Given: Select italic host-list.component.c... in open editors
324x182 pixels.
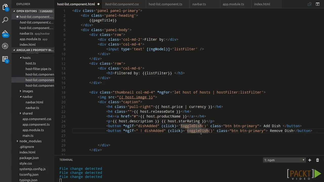Looking at the screenshot, I should click(36, 22).
